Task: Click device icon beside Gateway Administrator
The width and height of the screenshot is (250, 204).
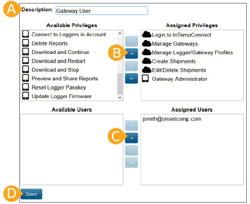Action: 145,78
